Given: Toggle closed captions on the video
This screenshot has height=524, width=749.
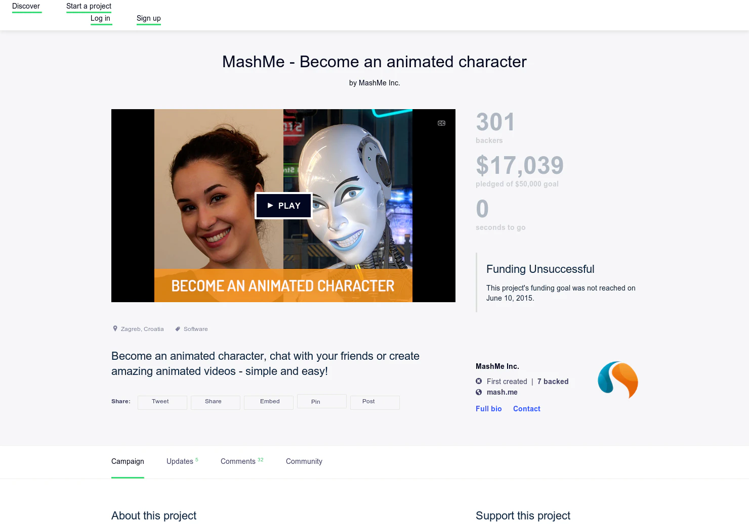Looking at the screenshot, I should point(441,123).
